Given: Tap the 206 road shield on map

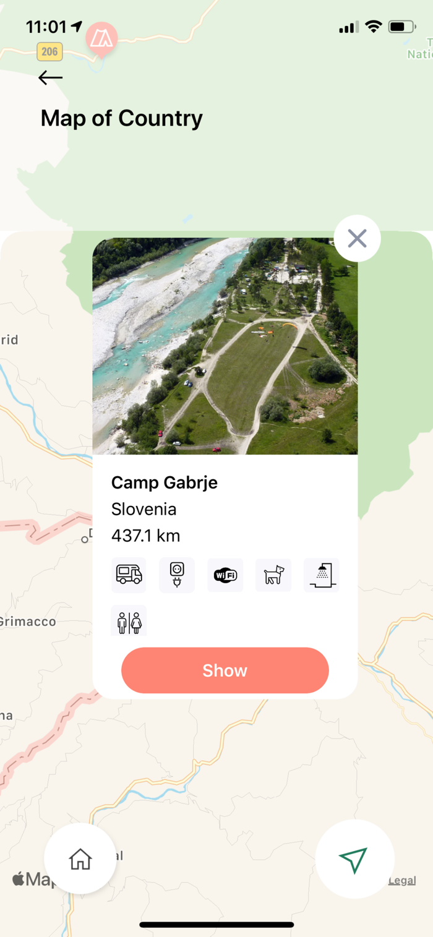Looking at the screenshot, I should point(49,51).
